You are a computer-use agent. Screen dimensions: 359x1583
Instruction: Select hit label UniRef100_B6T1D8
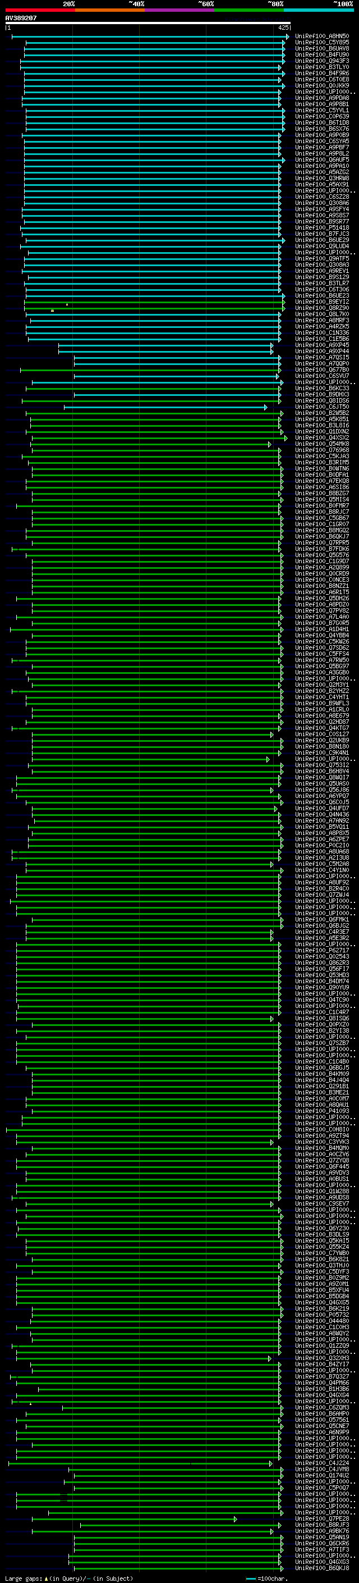tap(321, 123)
